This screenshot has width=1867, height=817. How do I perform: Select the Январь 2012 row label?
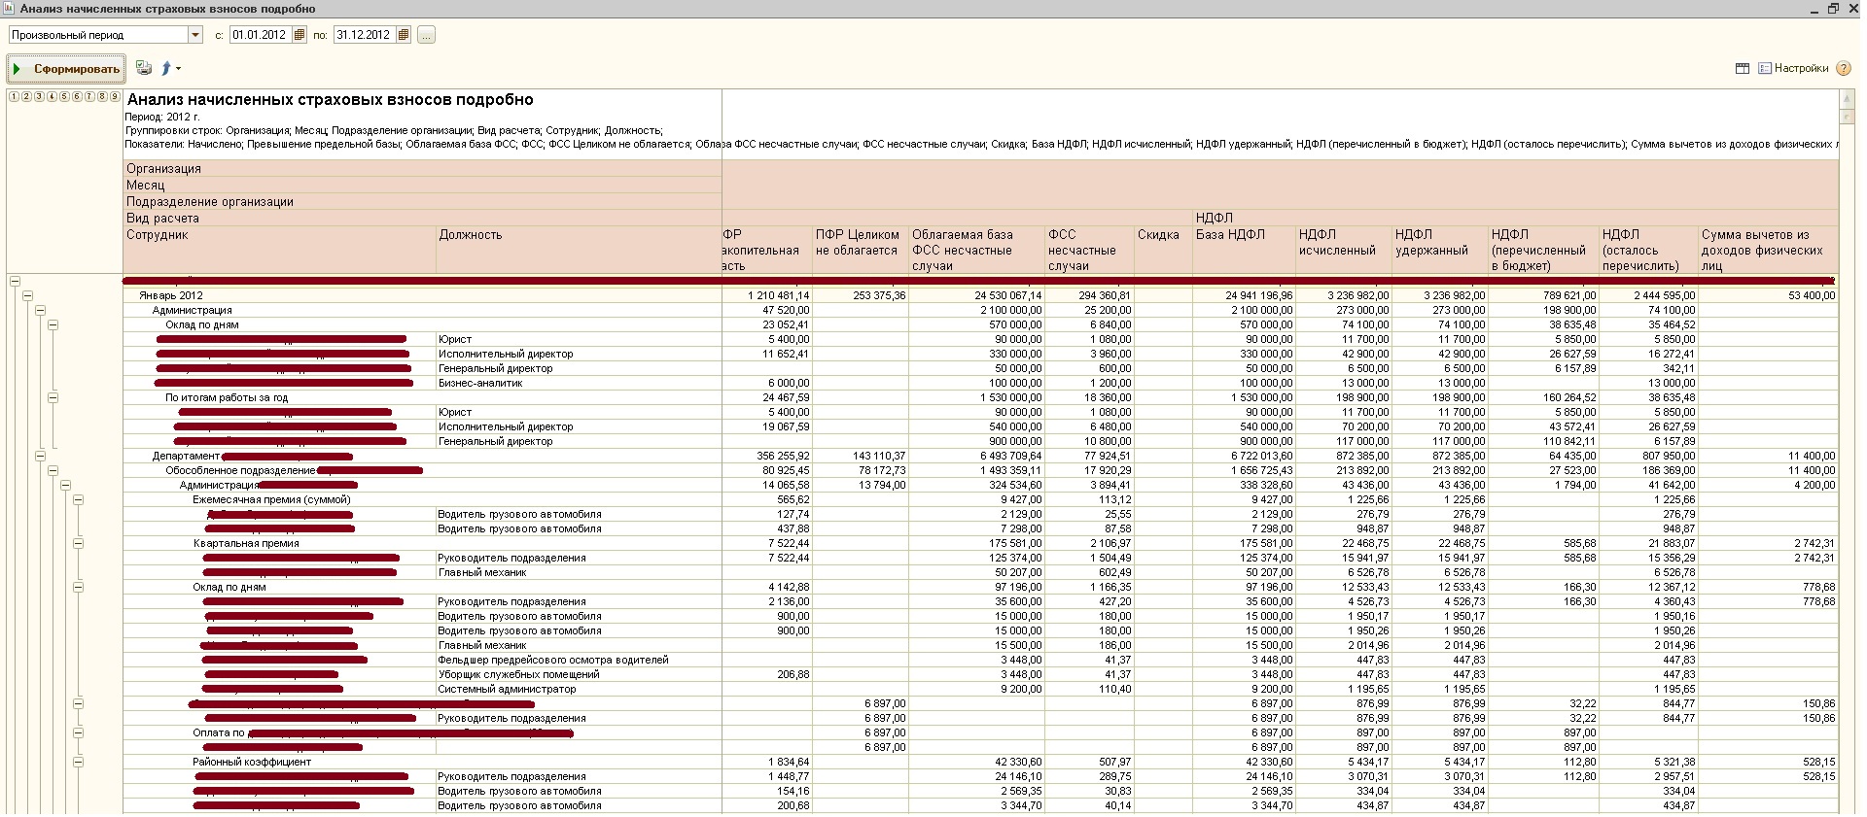click(171, 295)
